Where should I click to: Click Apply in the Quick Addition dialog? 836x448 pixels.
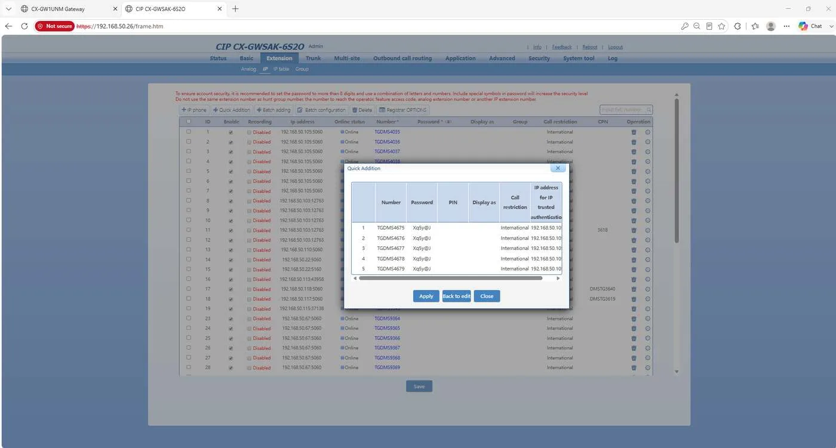(426, 296)
